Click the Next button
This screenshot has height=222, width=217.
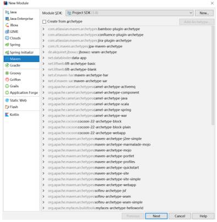(x=156, y=216)
